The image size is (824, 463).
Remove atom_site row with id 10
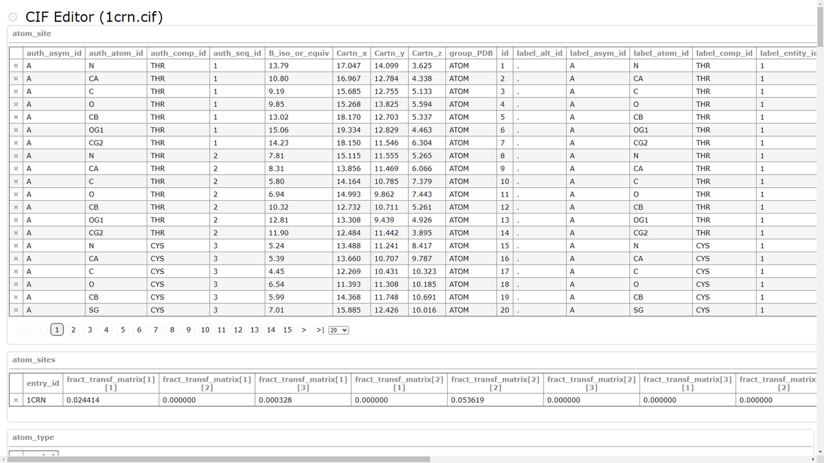pyautogui.click(x=16, y=181)
